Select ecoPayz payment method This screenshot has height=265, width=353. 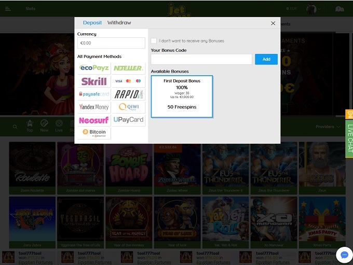tap(94, 68)
